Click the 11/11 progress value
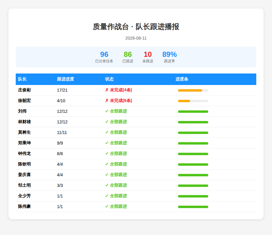272x235 pixels. point(62,132)
